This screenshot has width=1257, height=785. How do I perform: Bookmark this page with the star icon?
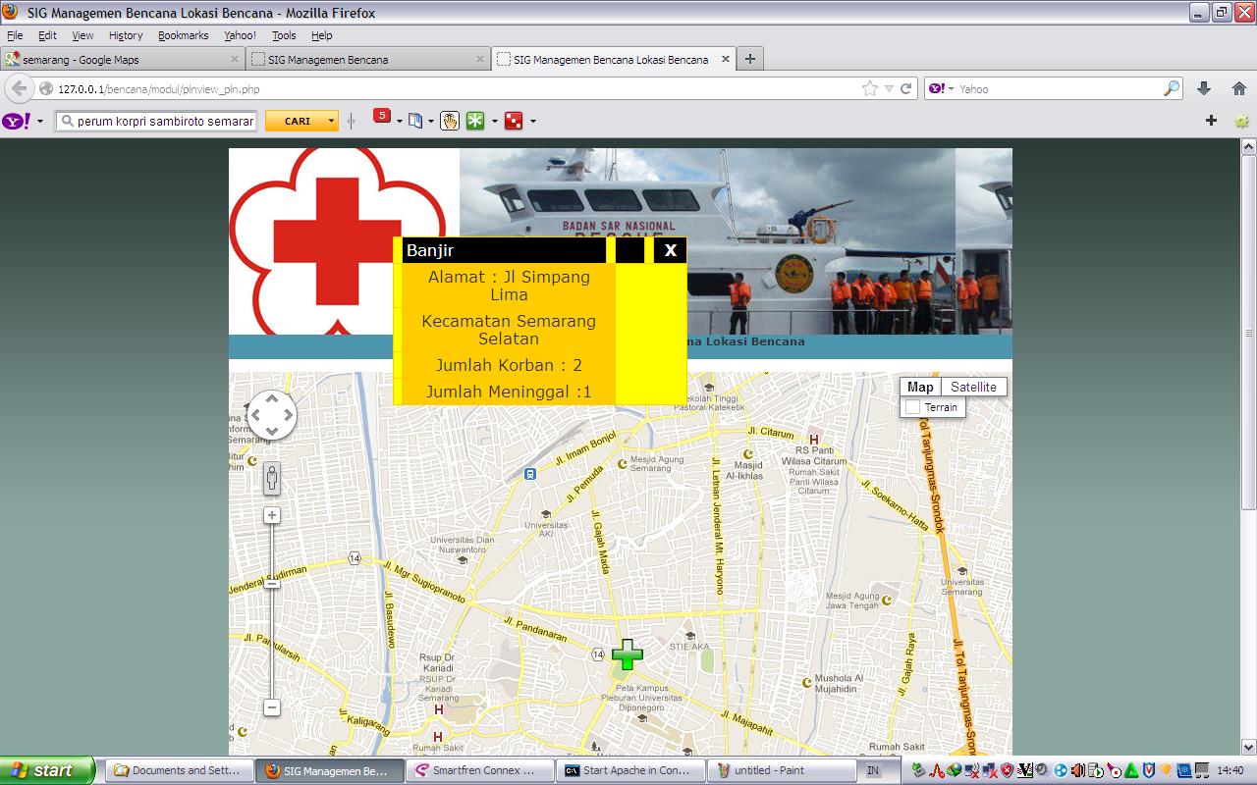[869, 88]
